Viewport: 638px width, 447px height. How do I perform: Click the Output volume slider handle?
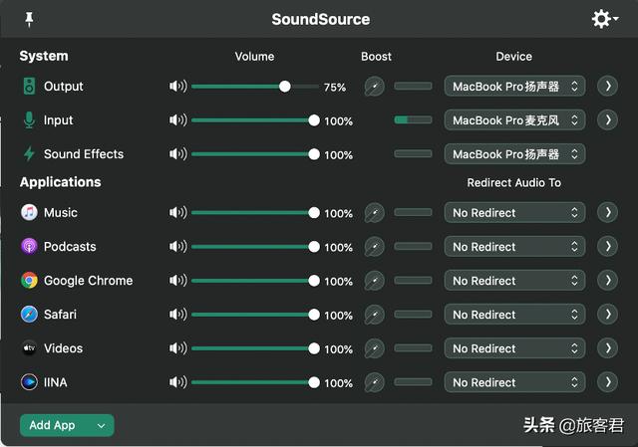tap(285, 87)
